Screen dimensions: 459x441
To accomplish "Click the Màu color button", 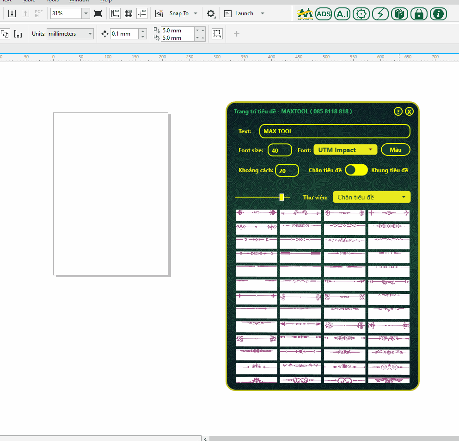I will tap(395, 150).
